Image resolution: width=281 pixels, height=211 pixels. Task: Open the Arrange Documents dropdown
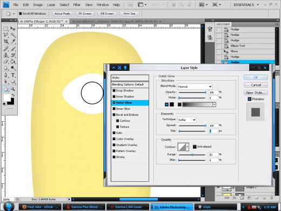click(203, 5)
